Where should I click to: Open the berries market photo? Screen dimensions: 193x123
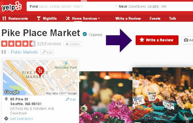(x=162, y=95)
